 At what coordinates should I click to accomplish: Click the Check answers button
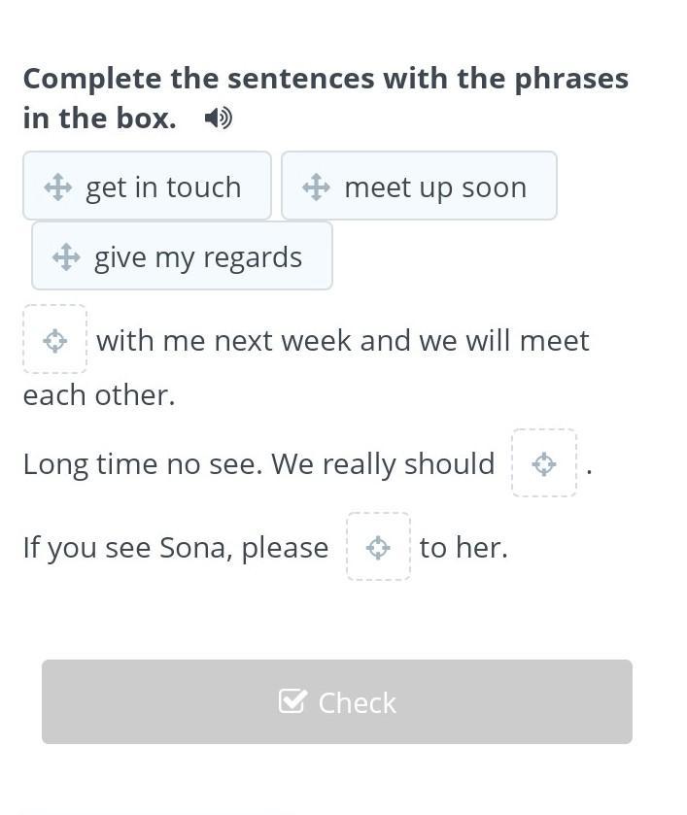[x=337, y=701]
